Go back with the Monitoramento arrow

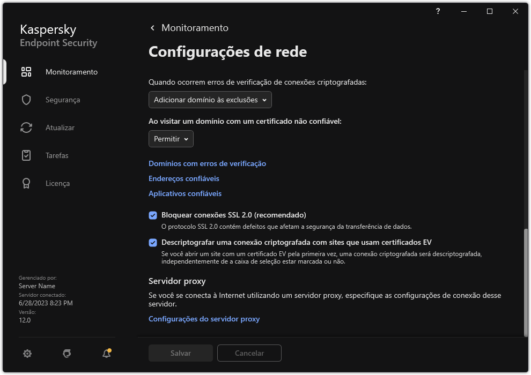coord(152,27)
